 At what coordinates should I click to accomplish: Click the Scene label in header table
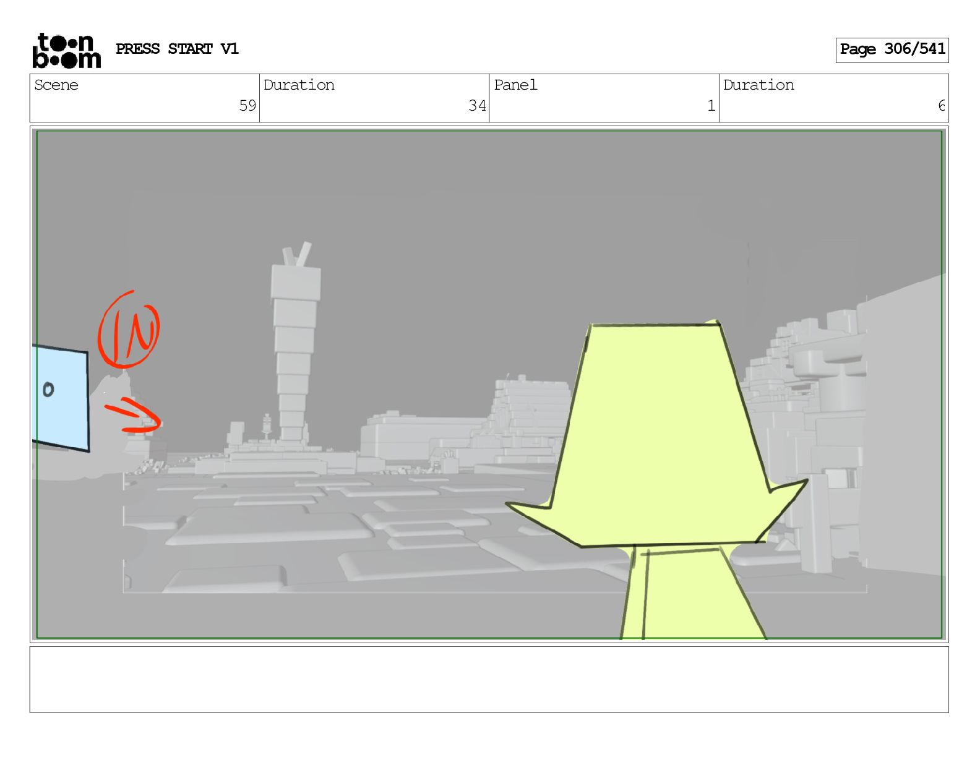56,85
